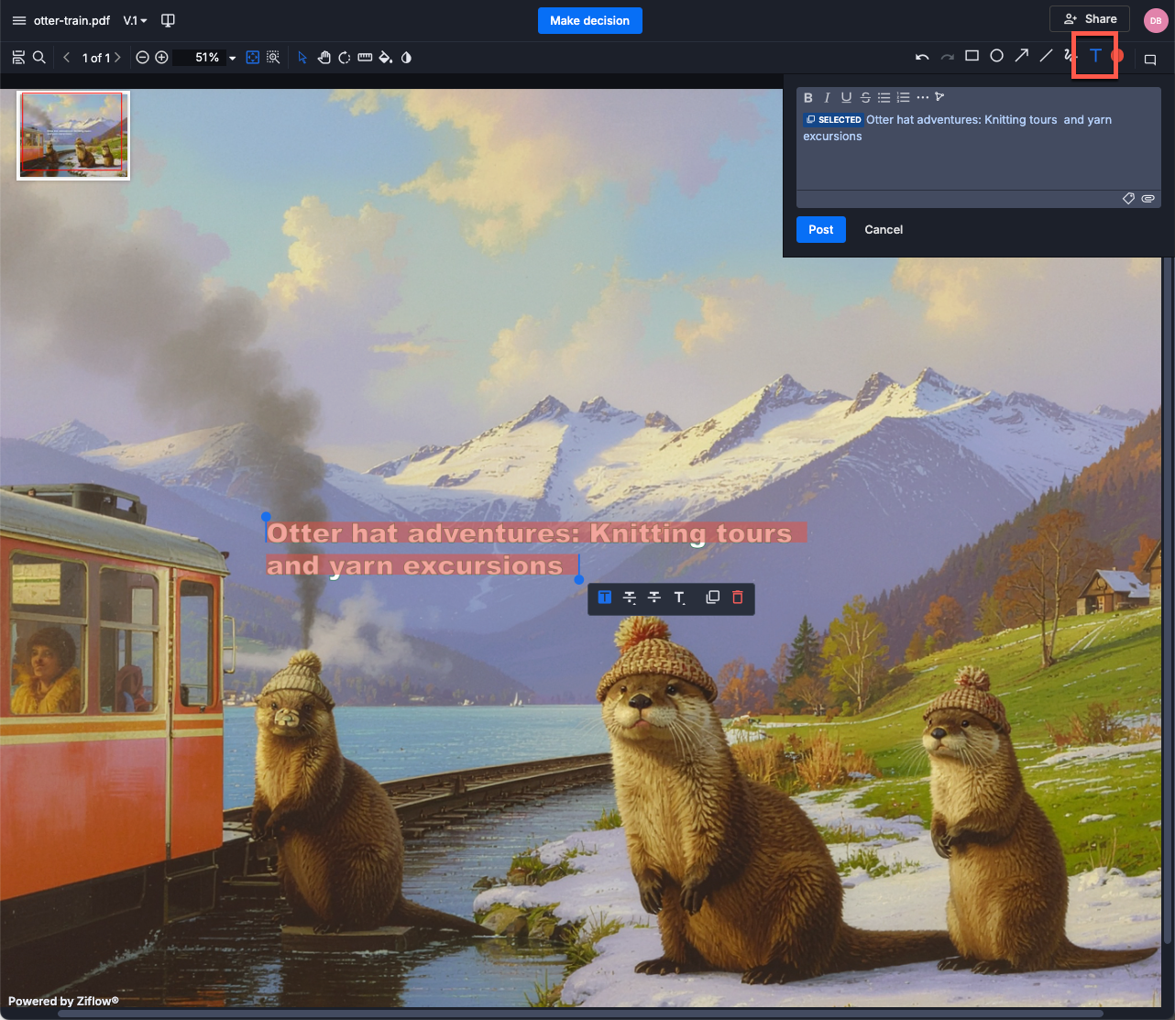Undo the last markup action

(922, 57)
